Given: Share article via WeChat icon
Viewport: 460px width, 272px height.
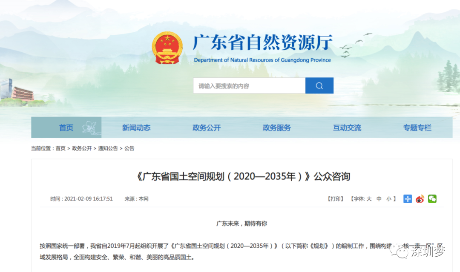Looking at the screenshot, I should pos(432,199).
